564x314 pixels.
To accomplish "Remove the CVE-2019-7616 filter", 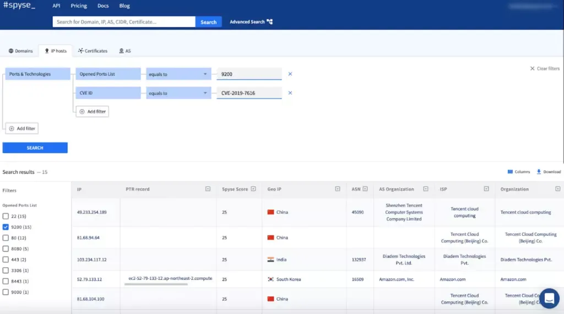I will (290, 93).
